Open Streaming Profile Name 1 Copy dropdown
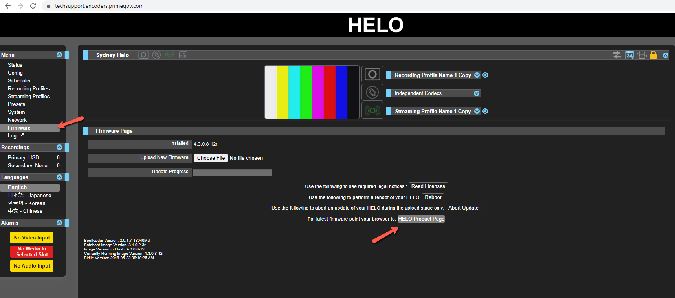This screenshot has width=675, height=298. [x=477, y=111]
